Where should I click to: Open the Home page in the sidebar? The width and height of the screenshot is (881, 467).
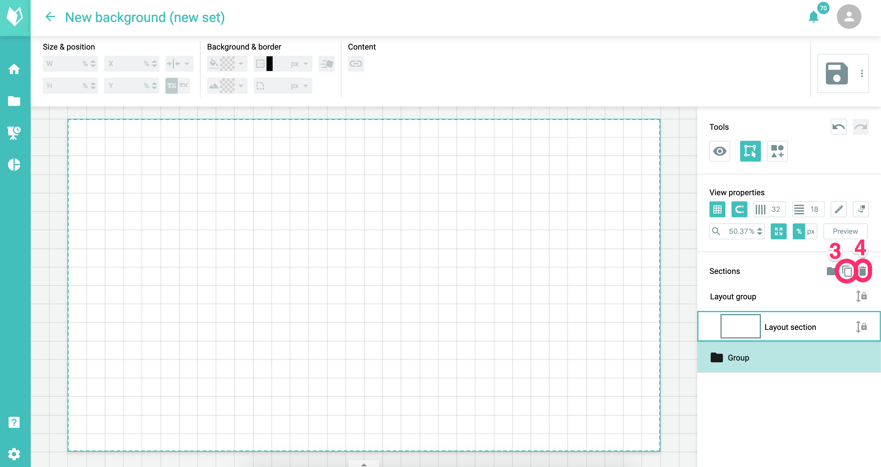[14, 69]
